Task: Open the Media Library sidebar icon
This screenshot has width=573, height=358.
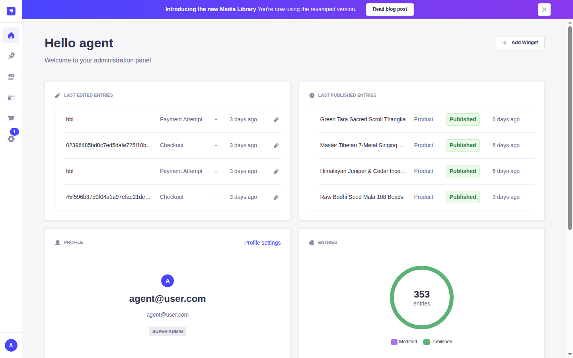Action: [11, 77]
